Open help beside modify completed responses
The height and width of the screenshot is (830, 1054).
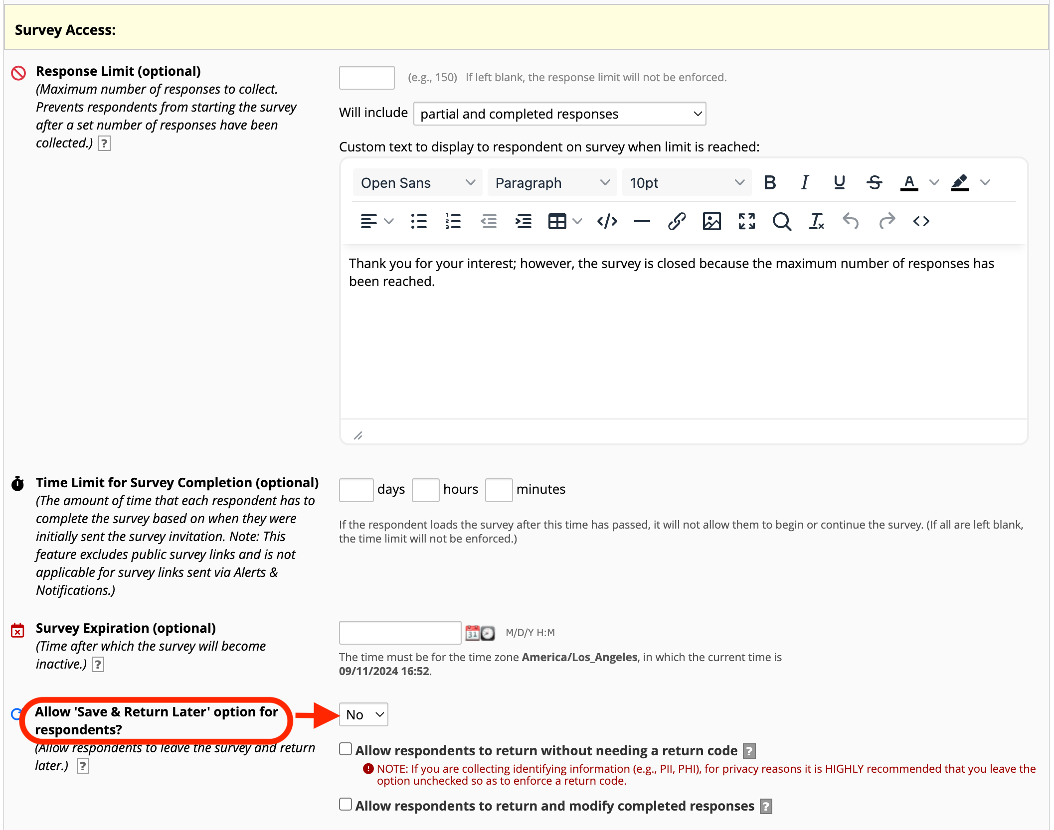click(766, 806)
